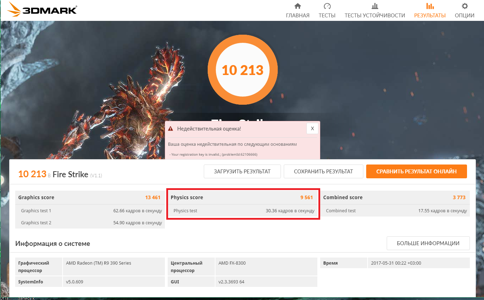Image resolution: width=484 pixels, height=300 pixels.
Task: Click the 'Центральный процессор' label
Action: coord(186,267)
